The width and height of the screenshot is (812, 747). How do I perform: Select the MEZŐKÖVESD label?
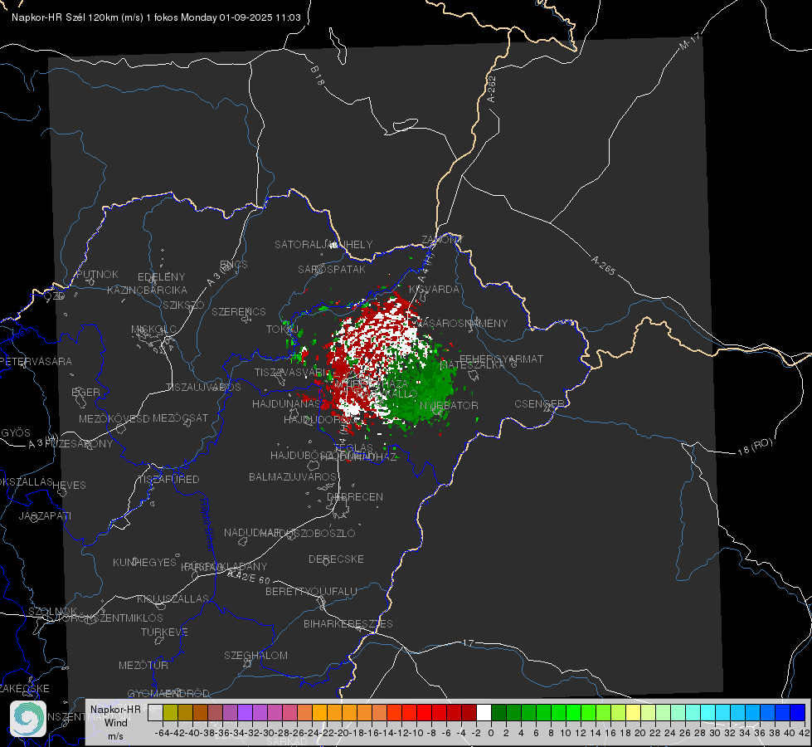tap(114, 418)
